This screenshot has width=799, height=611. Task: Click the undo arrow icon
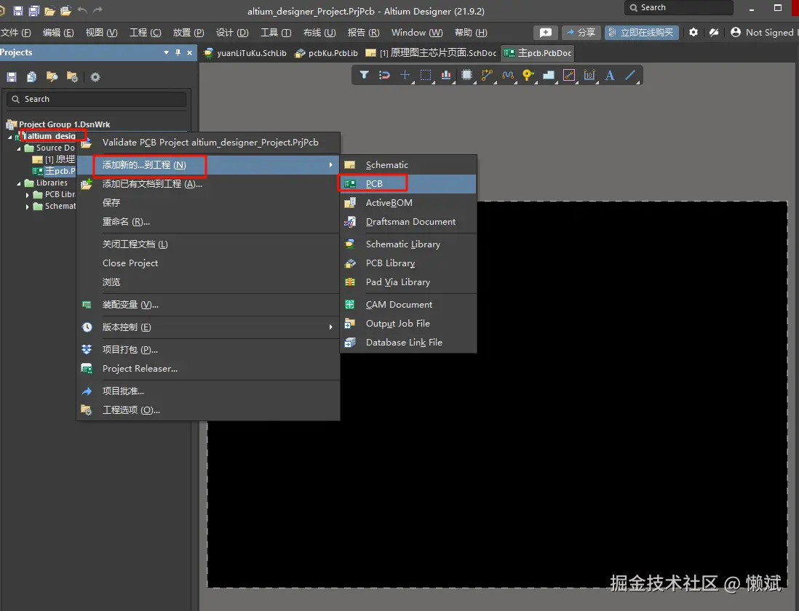pyautogui.click(x=82, y=10)
